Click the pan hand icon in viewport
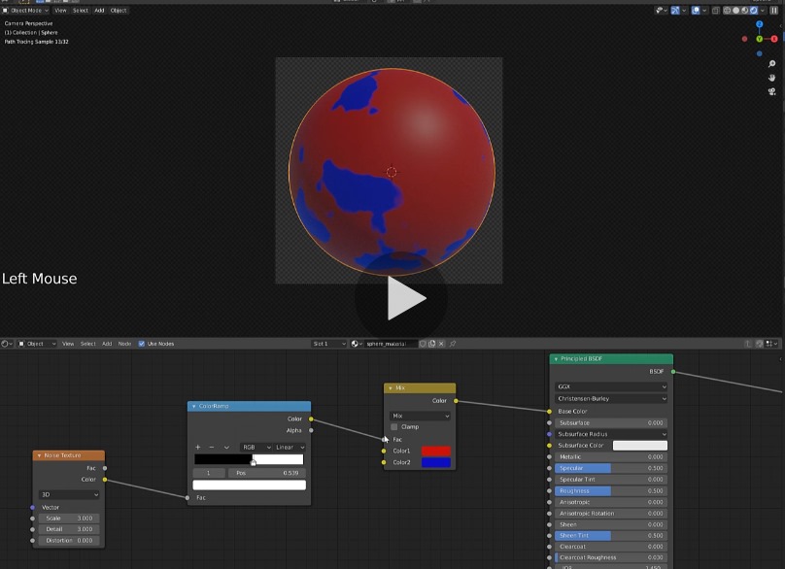 click(772, 77)
